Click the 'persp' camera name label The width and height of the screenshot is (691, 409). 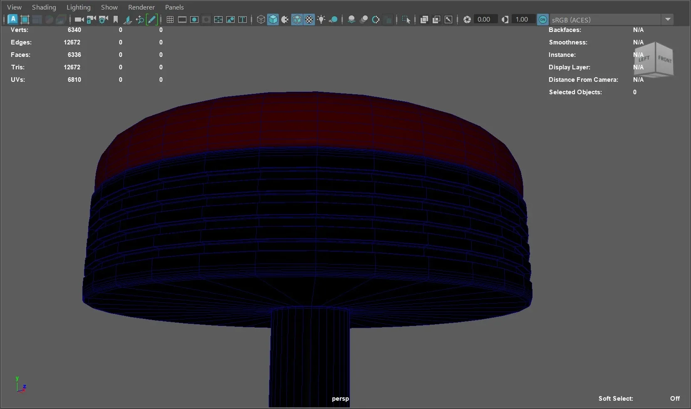[340, 399]
